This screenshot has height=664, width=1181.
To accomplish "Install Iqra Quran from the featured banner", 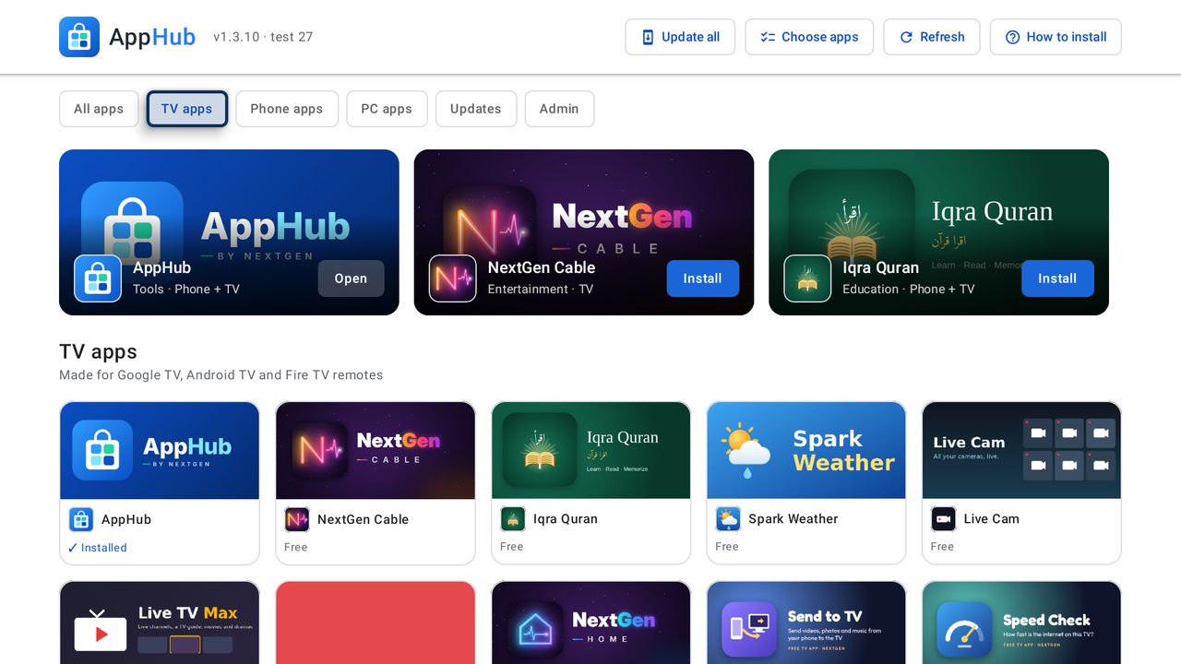I will [1057, 279].
